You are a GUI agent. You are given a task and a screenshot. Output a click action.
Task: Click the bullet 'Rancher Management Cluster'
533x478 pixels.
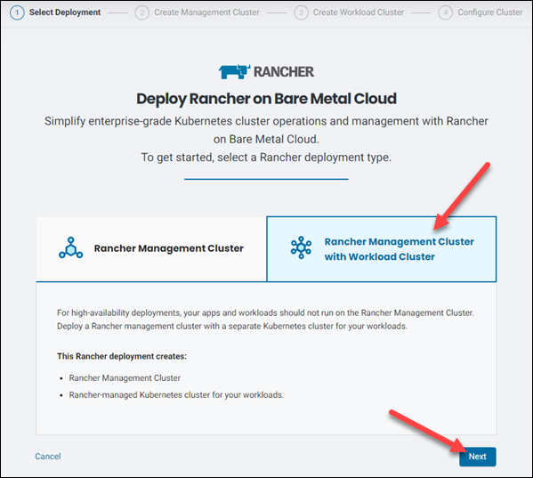[125, 378]
